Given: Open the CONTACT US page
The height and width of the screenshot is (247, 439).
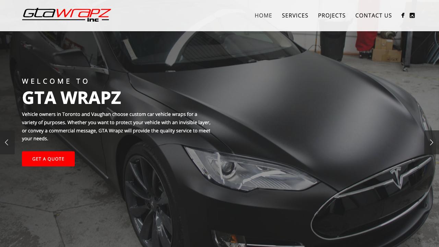Looking at the screenshot, I should (373, 15).
